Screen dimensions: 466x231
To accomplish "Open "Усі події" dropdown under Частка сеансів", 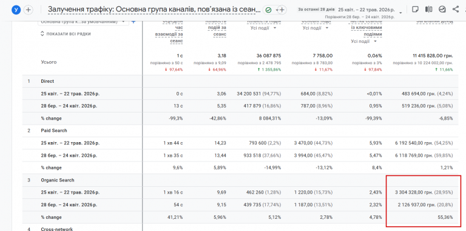I will [x=363, y=42].
